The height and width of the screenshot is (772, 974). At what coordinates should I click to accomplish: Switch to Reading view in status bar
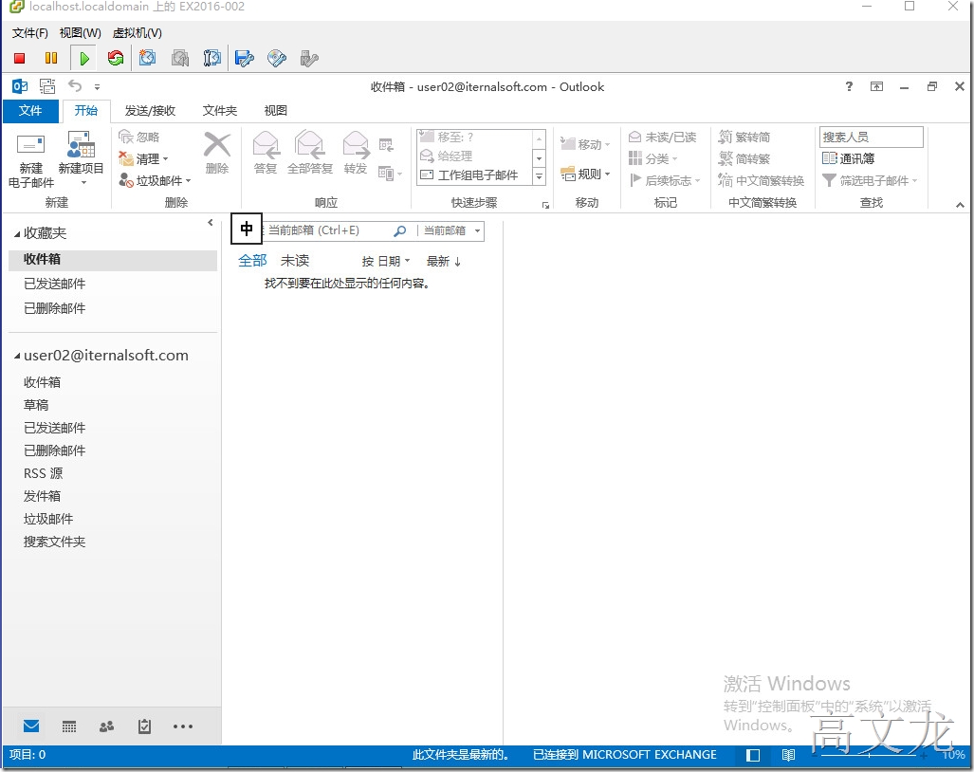pyautogui.click(x=788, y=755)
